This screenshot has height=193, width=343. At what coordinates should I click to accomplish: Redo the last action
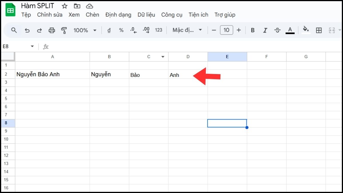(40, 30)
